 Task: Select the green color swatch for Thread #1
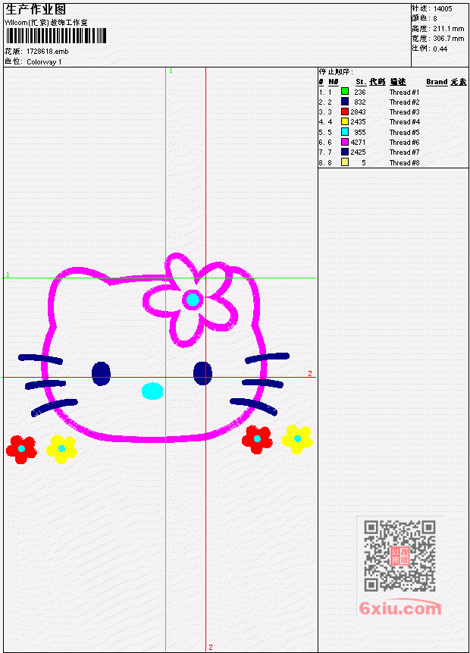(345, 91)
